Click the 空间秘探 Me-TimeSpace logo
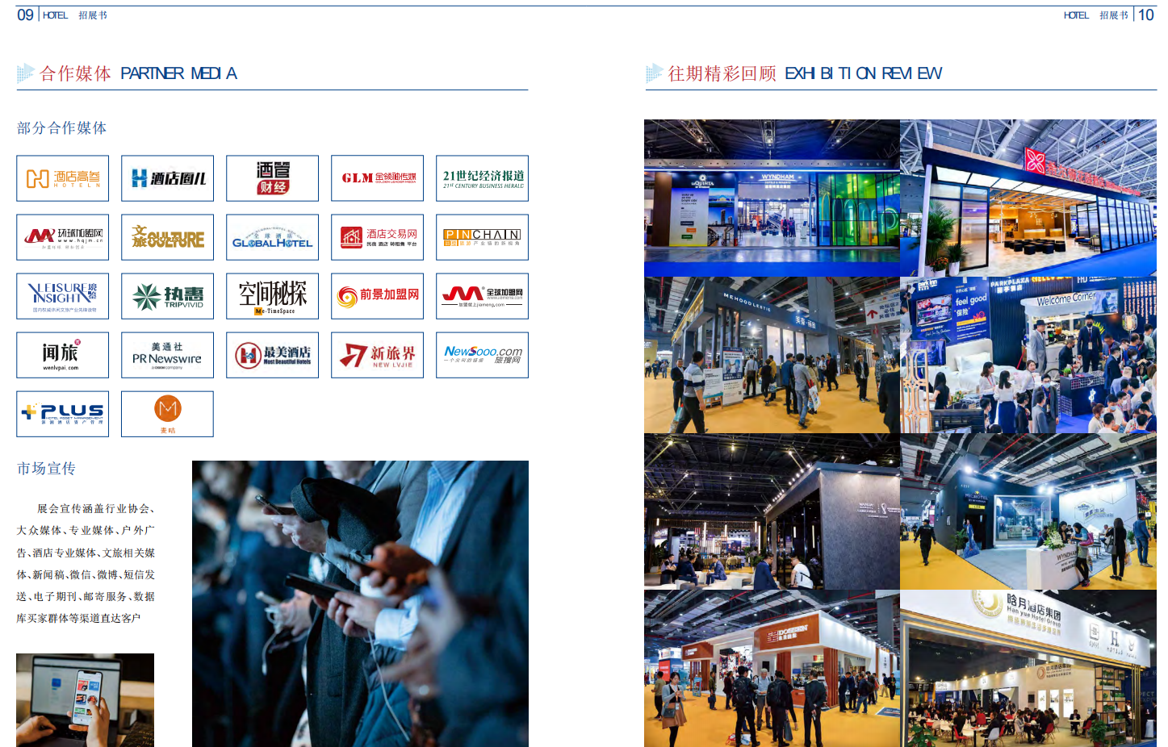 tap(272, 296)
